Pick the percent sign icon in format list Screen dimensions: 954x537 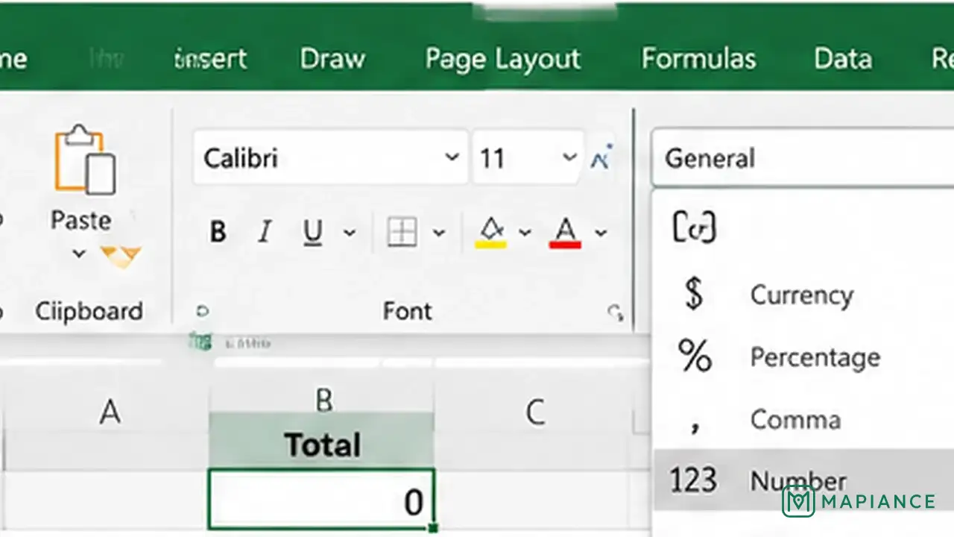pyautogui.click(x=695, y=356)
